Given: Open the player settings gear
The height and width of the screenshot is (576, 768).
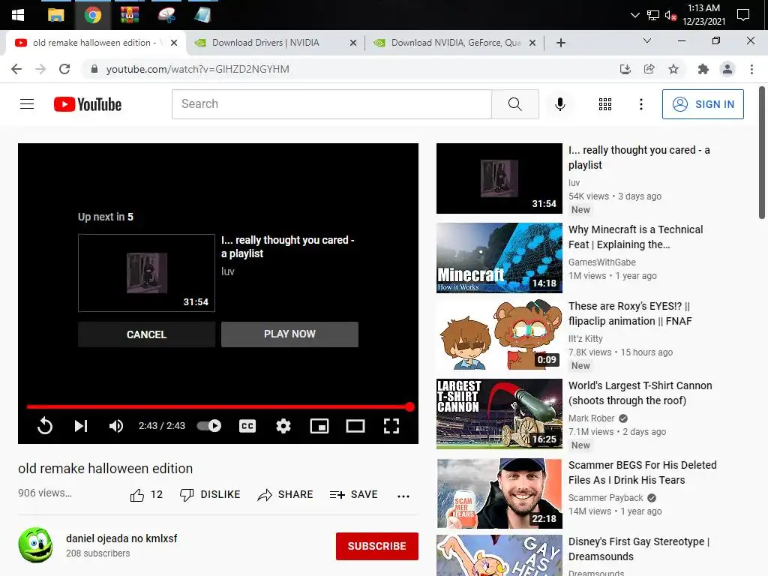Looking at the screenshot, I should pyautogui.click(x=283, y=426).
